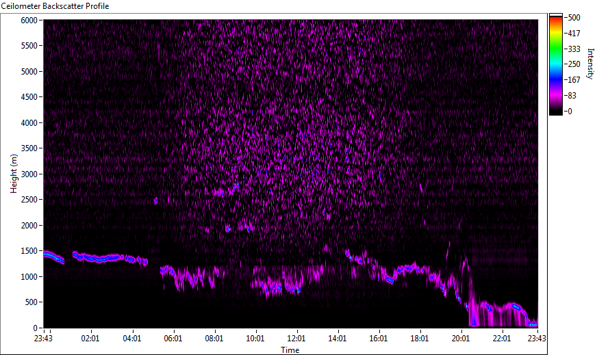
Task: Click the 12:01 time tick label
Action: click(x=296, y=339)
